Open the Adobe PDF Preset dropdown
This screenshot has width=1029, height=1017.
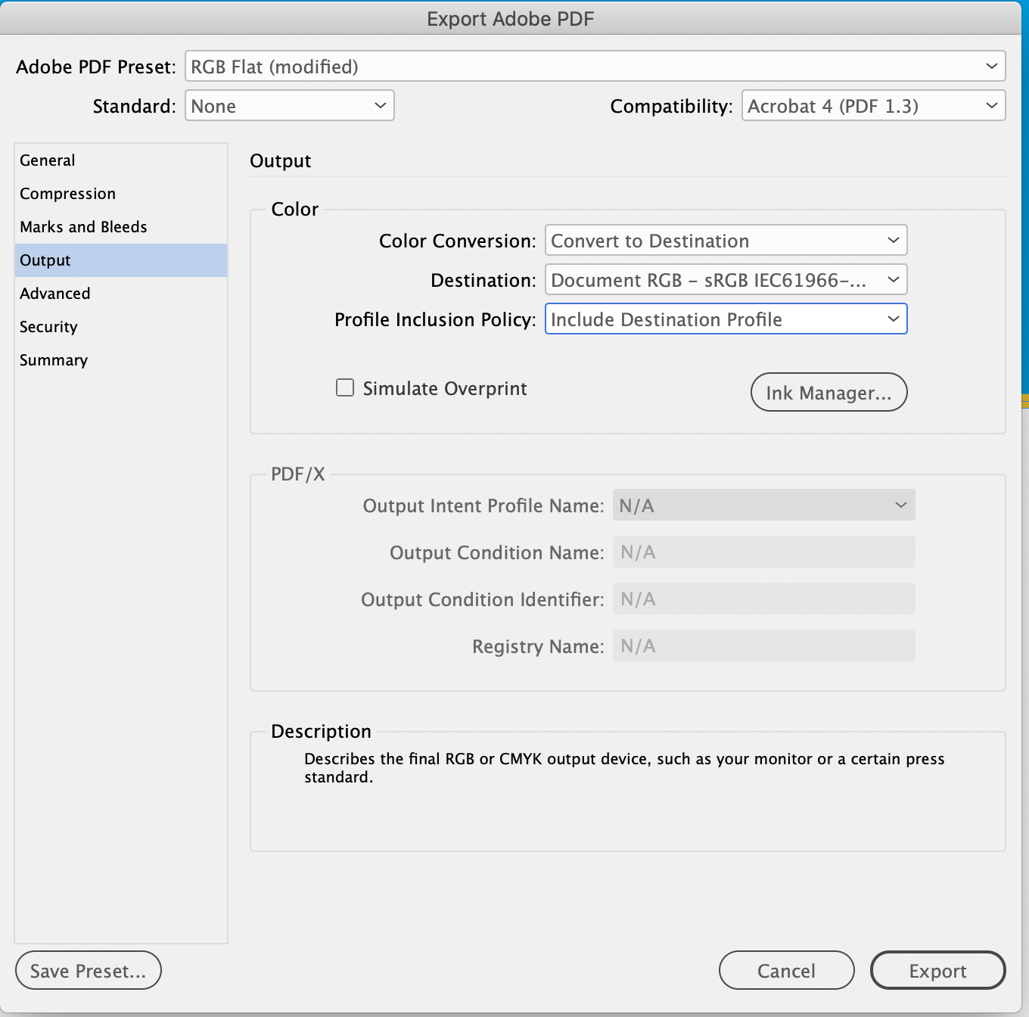click(x=595, y=67)
